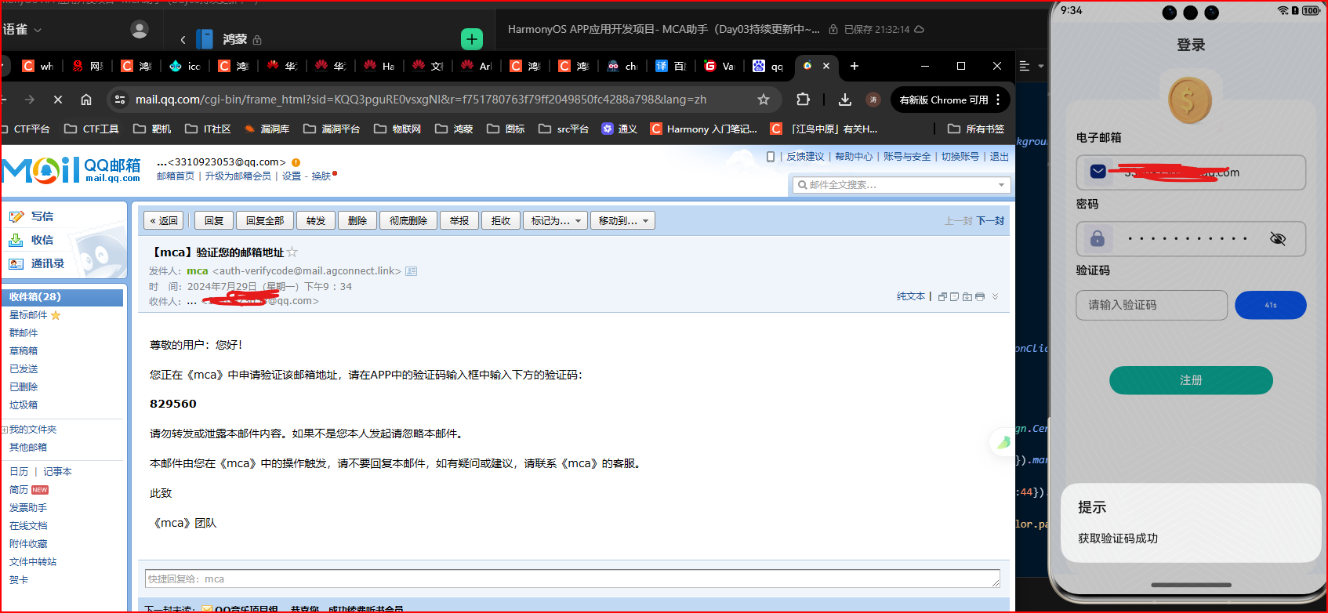The width and height of the screenshot is (1328, 613).
Task: Click the 转发 button
Action: pyautogui.click(x=316, y=221)
